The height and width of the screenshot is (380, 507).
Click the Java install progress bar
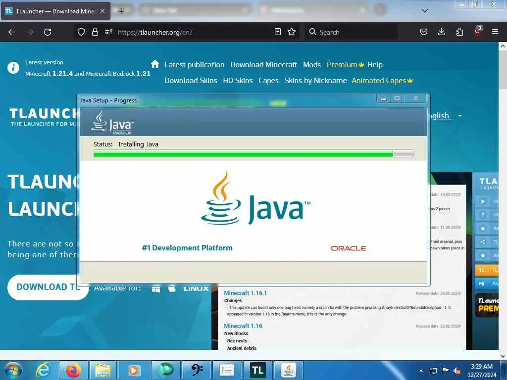tap(253, 154)
